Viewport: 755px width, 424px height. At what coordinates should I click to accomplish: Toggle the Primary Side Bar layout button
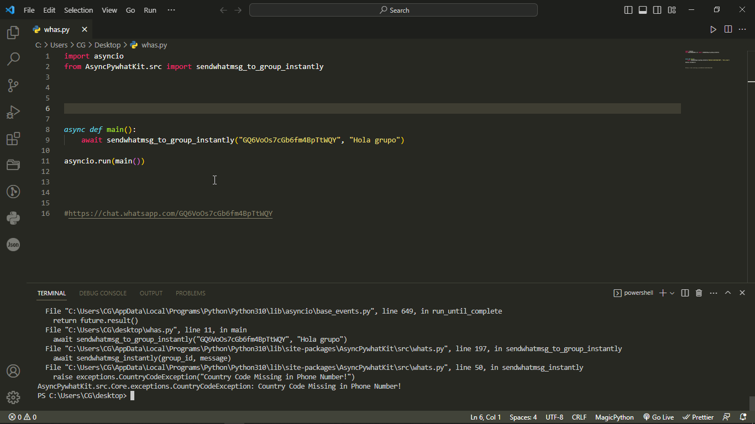(x=628, y=10)
